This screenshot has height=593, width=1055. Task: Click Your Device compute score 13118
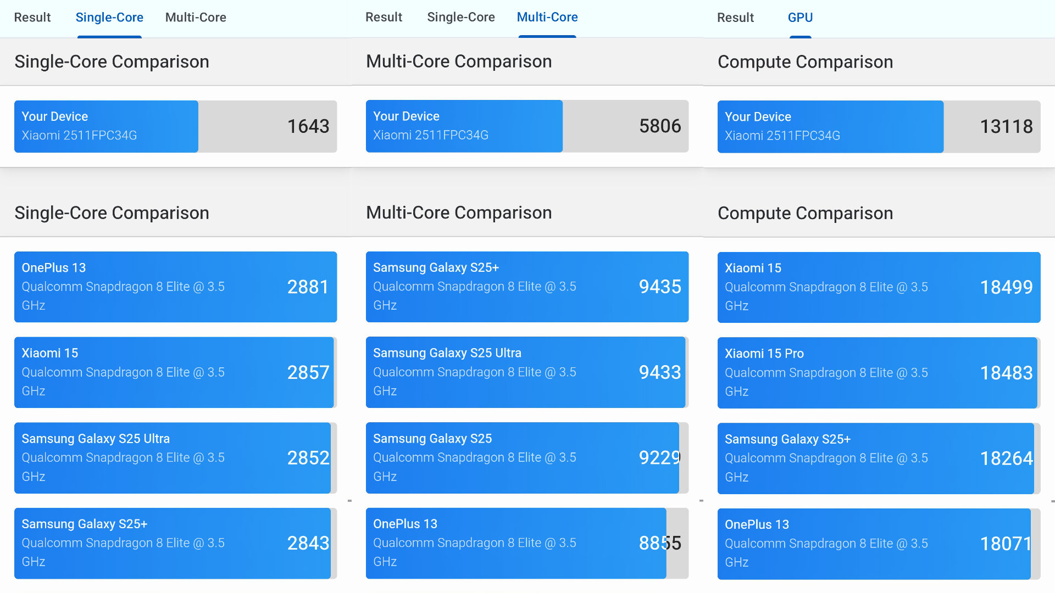[x=1007, y=127]
